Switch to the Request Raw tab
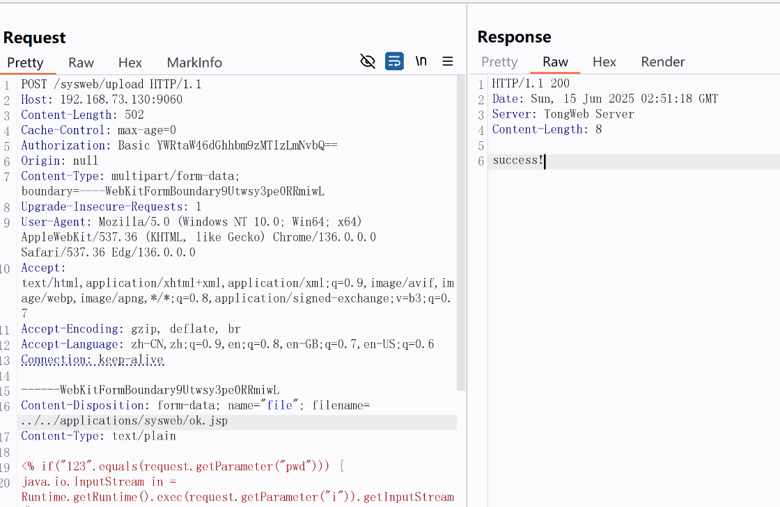Image resolution: width=780 pixels, height=507 pixels. click(81, 63)
